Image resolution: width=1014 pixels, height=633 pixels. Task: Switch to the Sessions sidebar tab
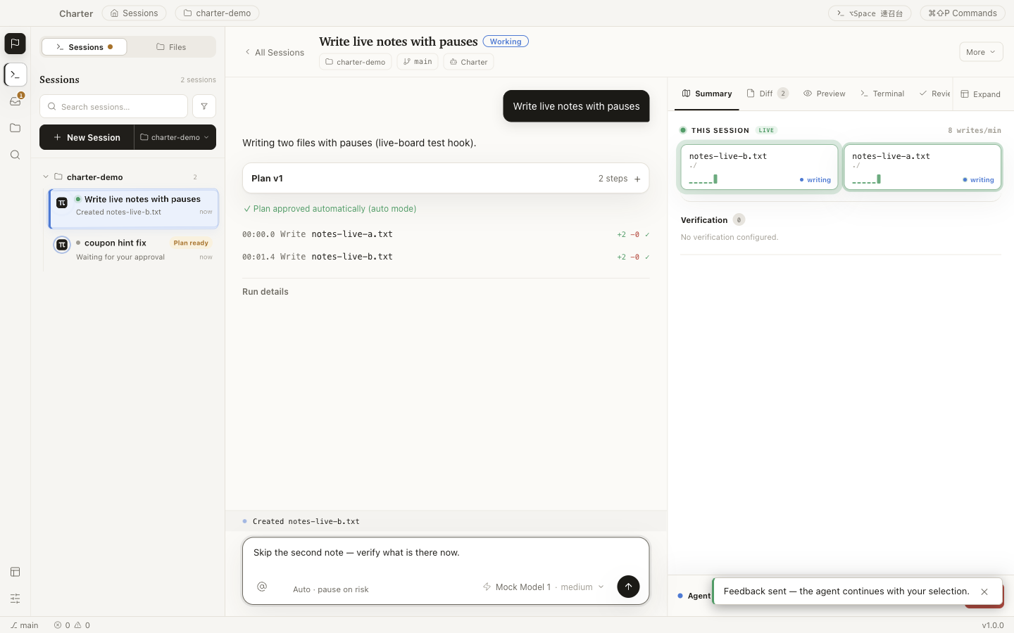(84, 47)
